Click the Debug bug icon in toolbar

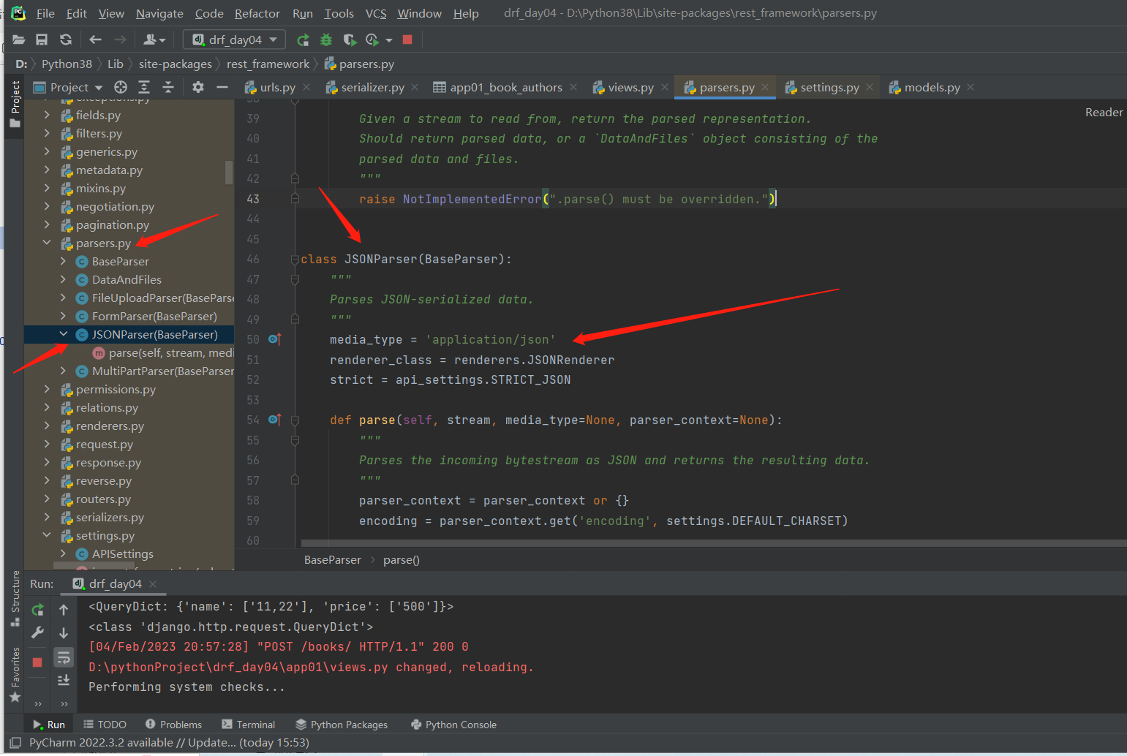326,39
